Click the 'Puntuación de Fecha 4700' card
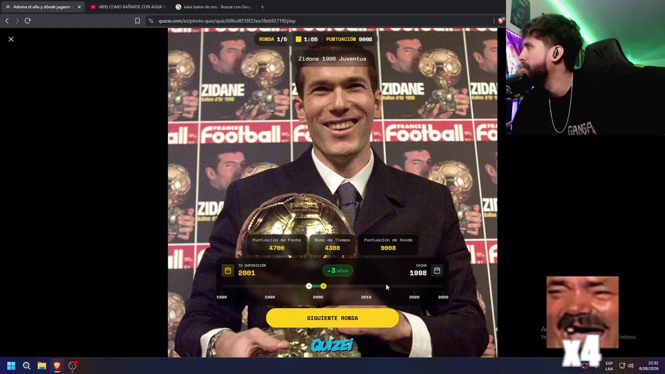 (x=276, y=244)
